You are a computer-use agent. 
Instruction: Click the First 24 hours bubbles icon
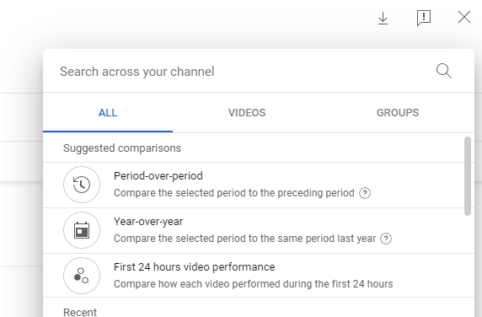click(x=82, y=276)
